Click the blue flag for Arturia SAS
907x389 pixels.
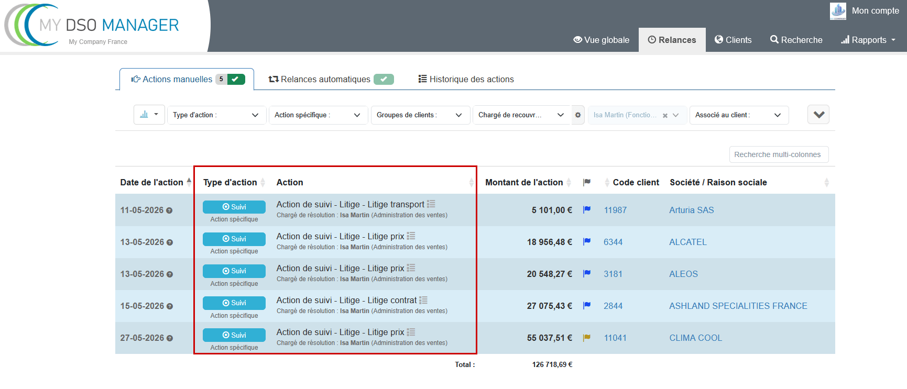coord(587,209)
